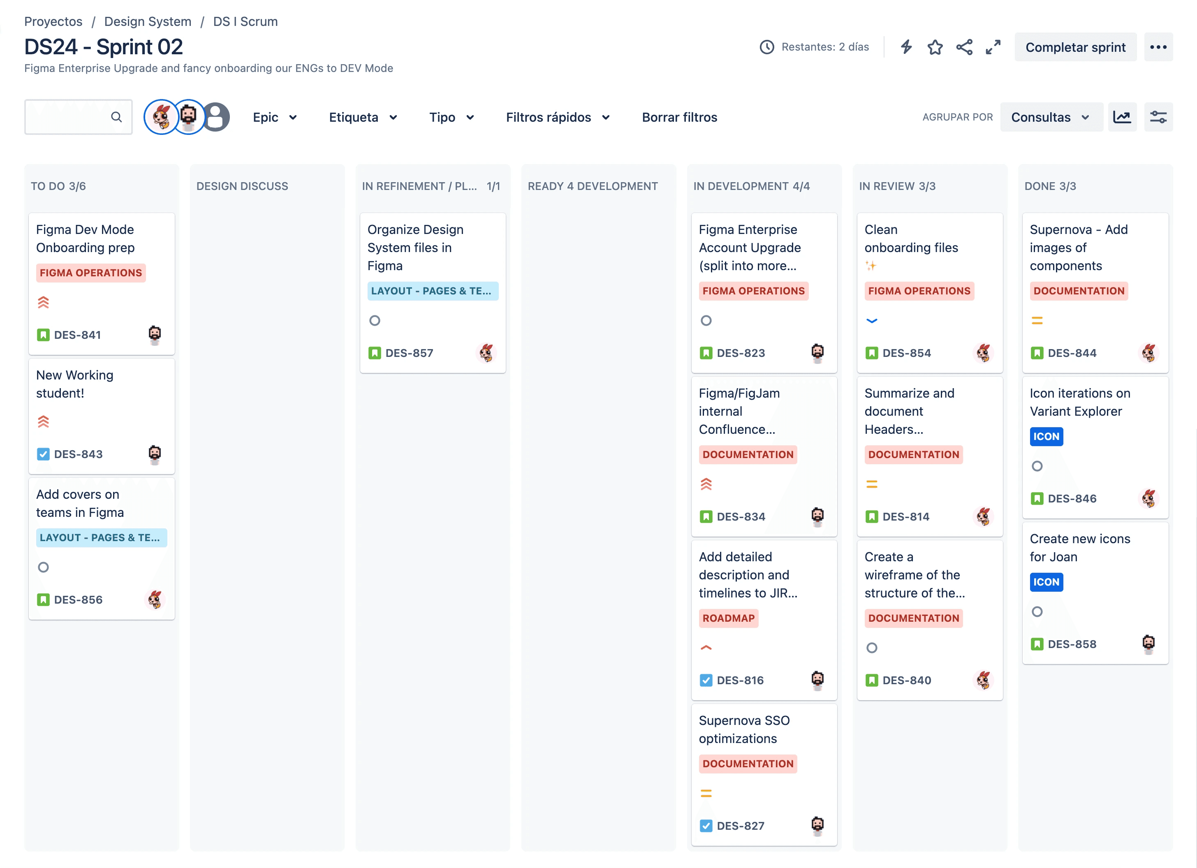
Task: Click blue ICON label on DES-846
Action: pos(1046,436)
